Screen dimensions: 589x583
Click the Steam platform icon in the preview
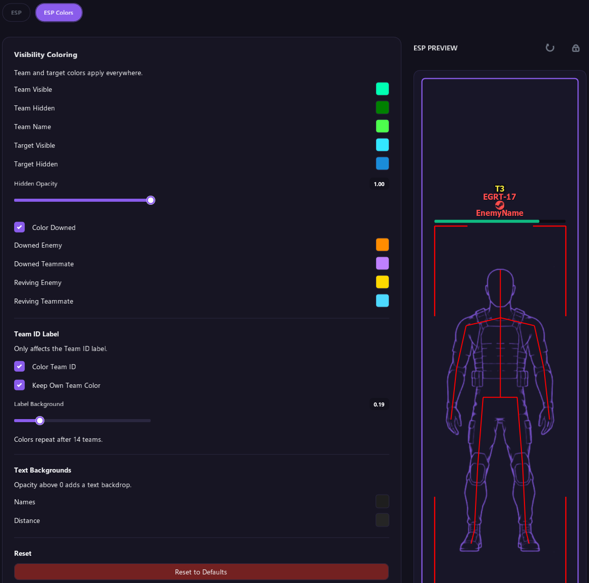500,205
